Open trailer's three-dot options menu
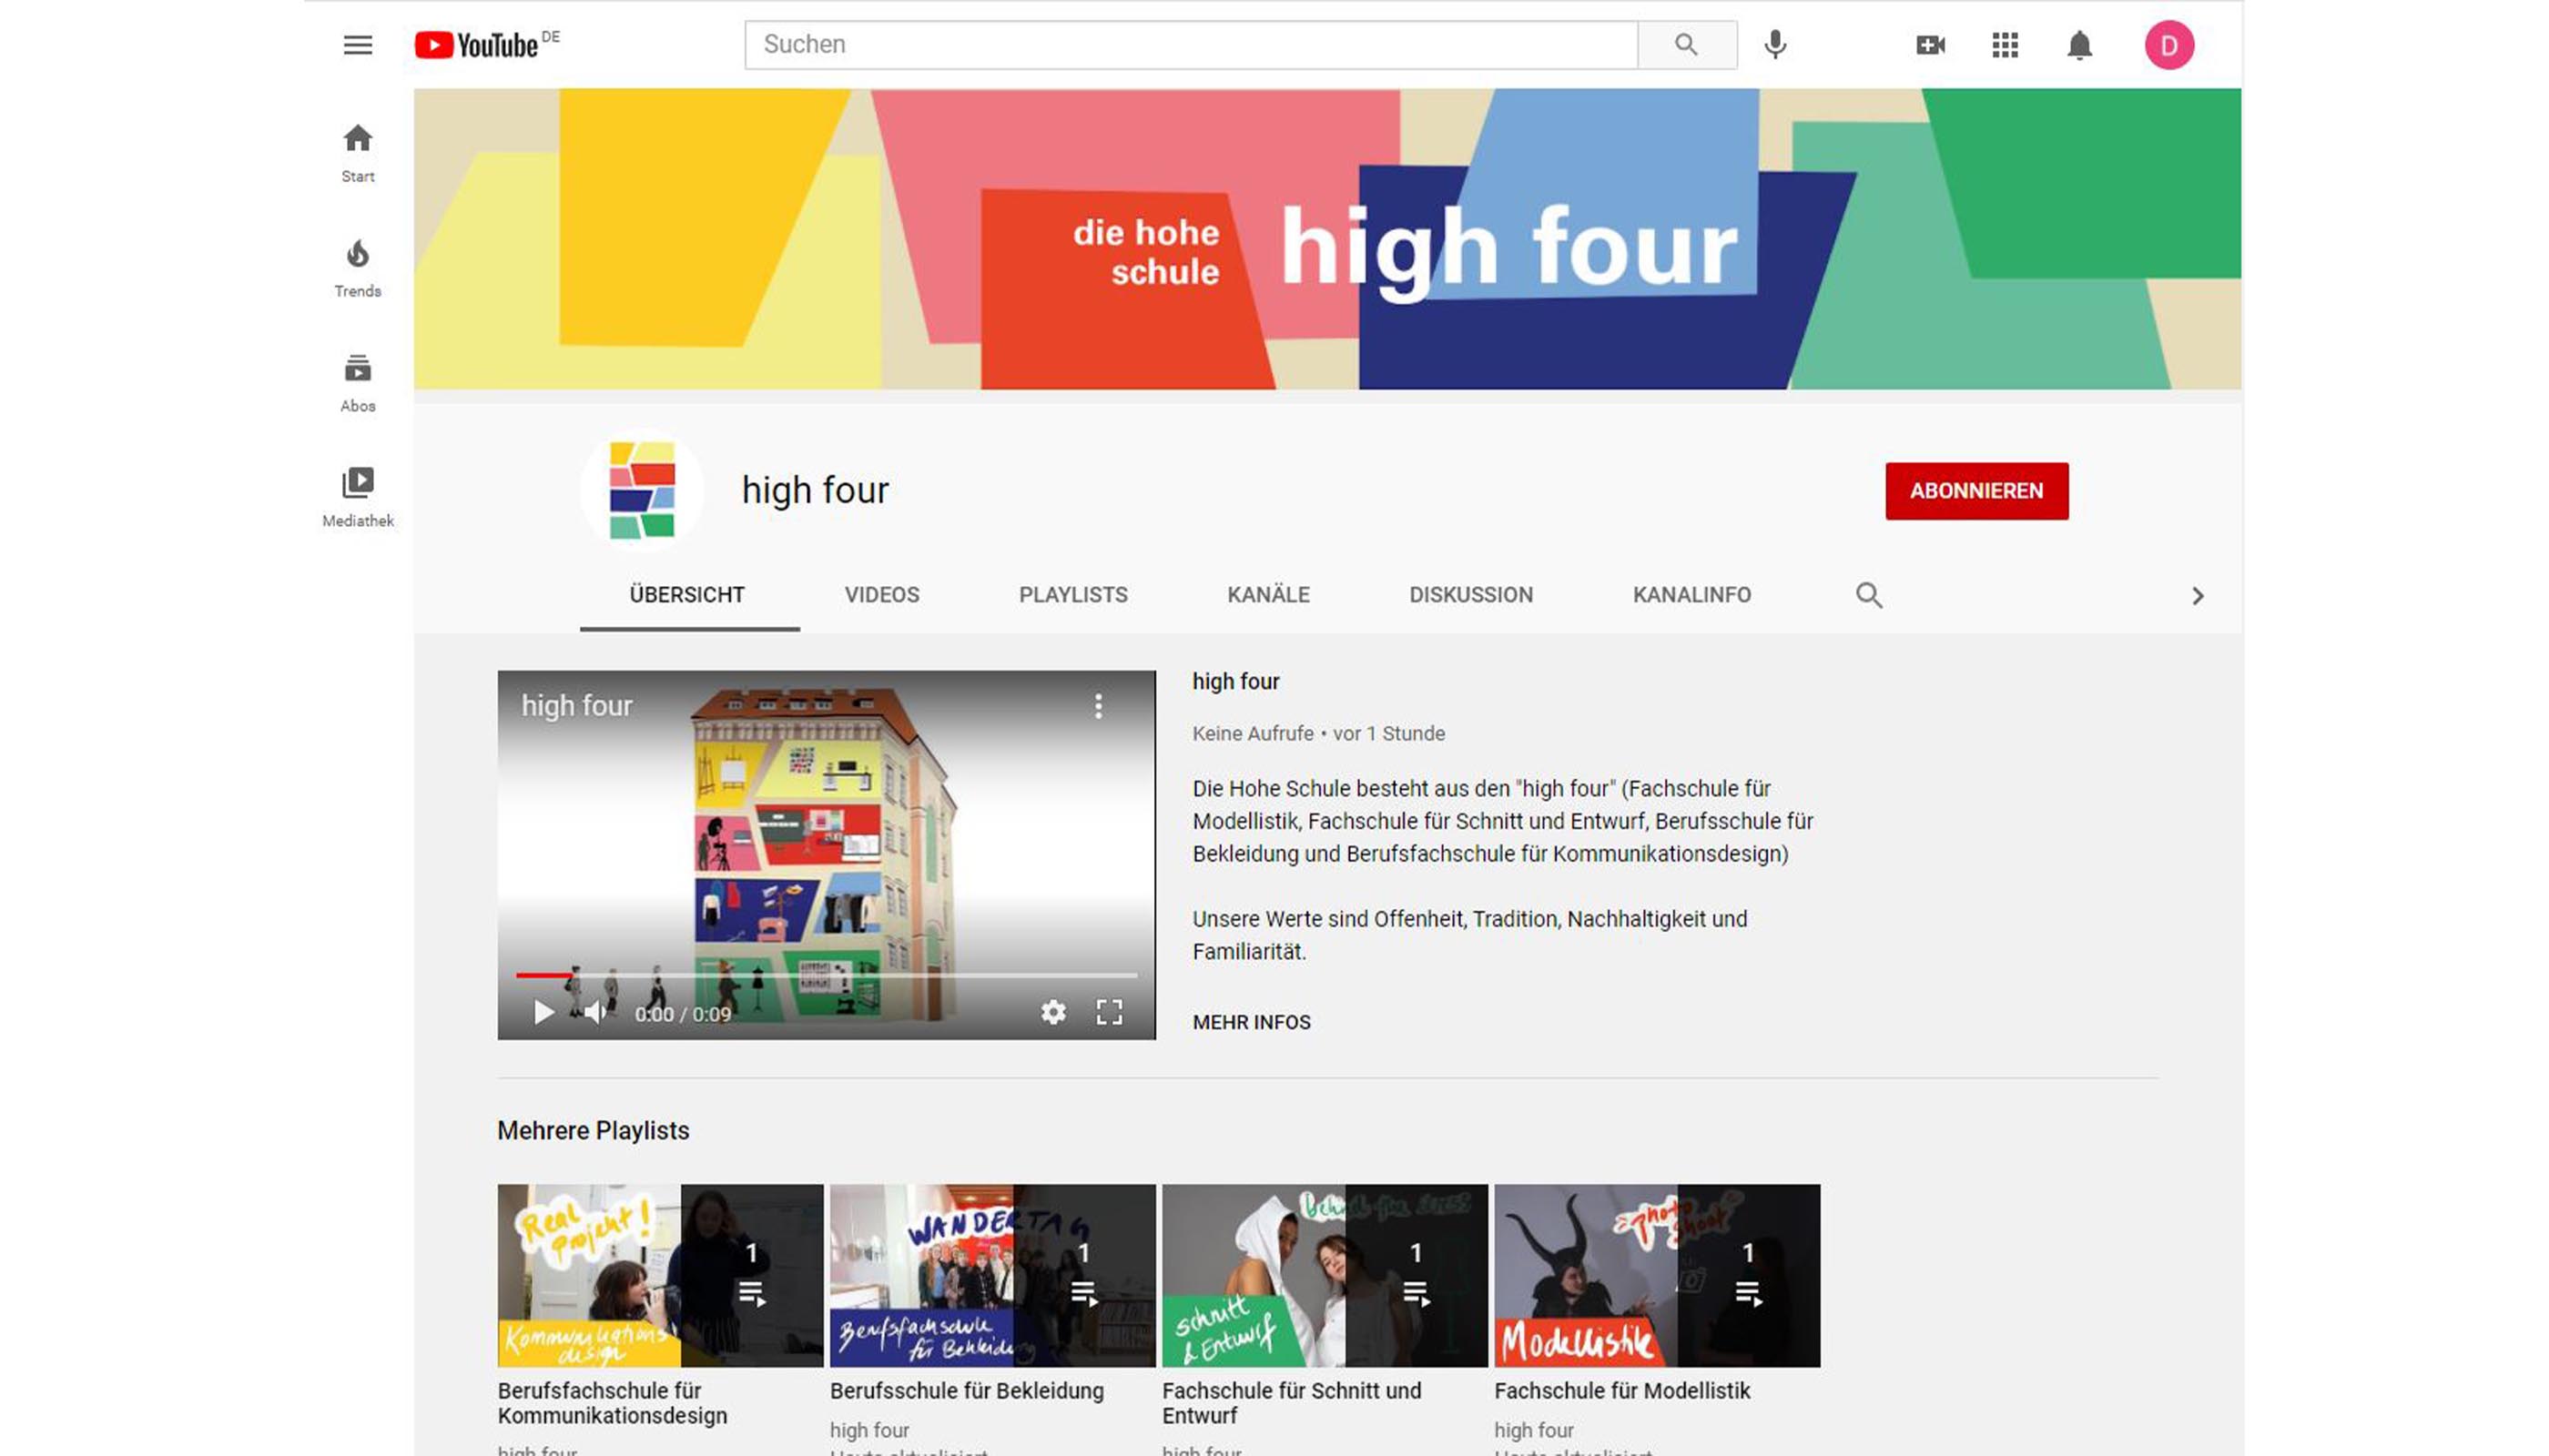This screenshot has width=2549, height=1456. click(x=1097, y=706)
